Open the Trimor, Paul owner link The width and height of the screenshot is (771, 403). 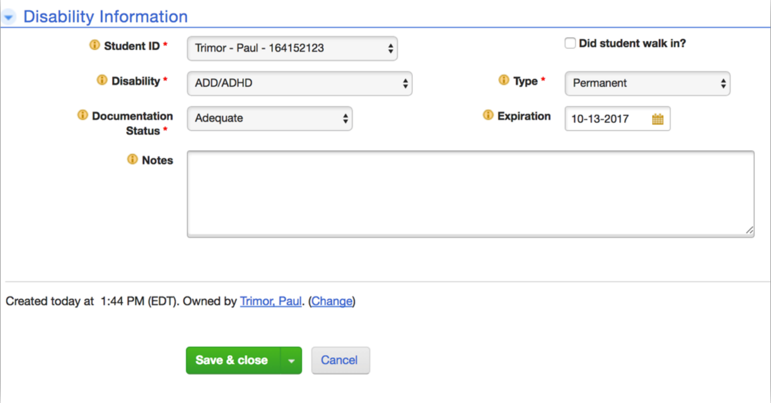(x=271, y=301)
